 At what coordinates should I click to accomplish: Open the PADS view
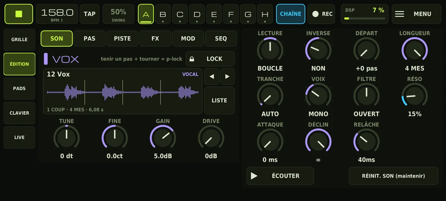(19, 89)
